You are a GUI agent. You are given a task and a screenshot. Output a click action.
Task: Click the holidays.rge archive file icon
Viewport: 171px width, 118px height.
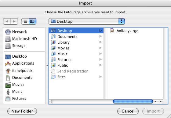pyautogui.click(x=112, y=31)
